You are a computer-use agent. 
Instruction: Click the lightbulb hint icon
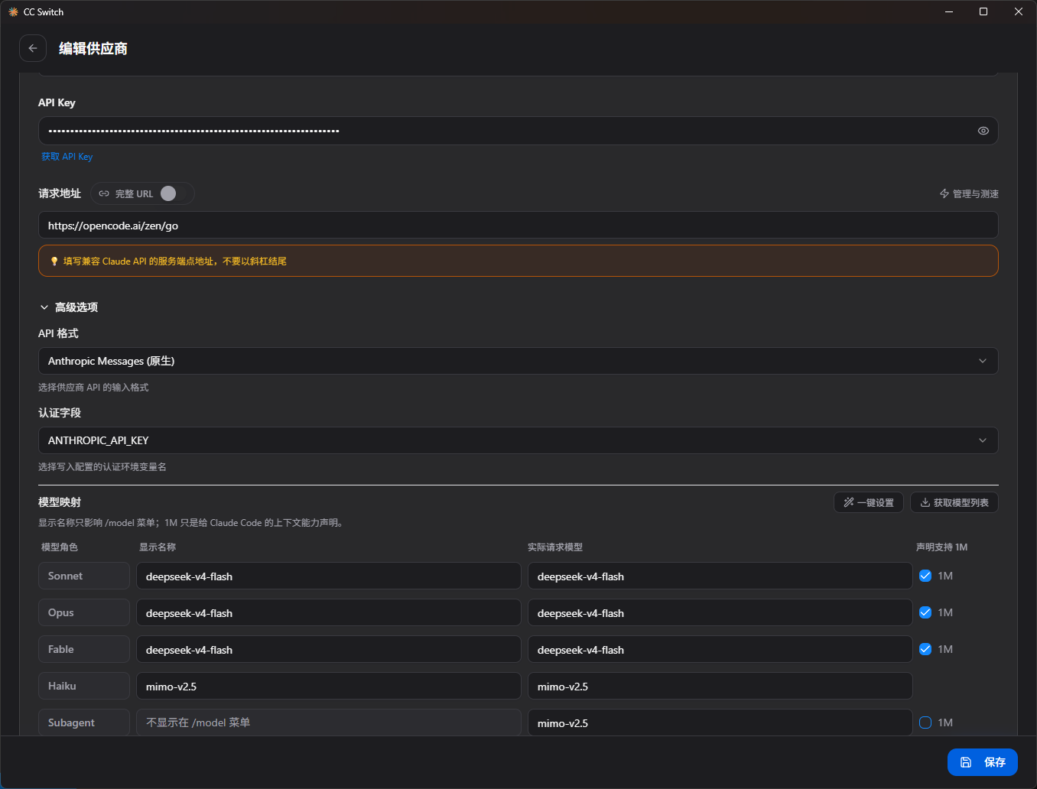(54, 261)
